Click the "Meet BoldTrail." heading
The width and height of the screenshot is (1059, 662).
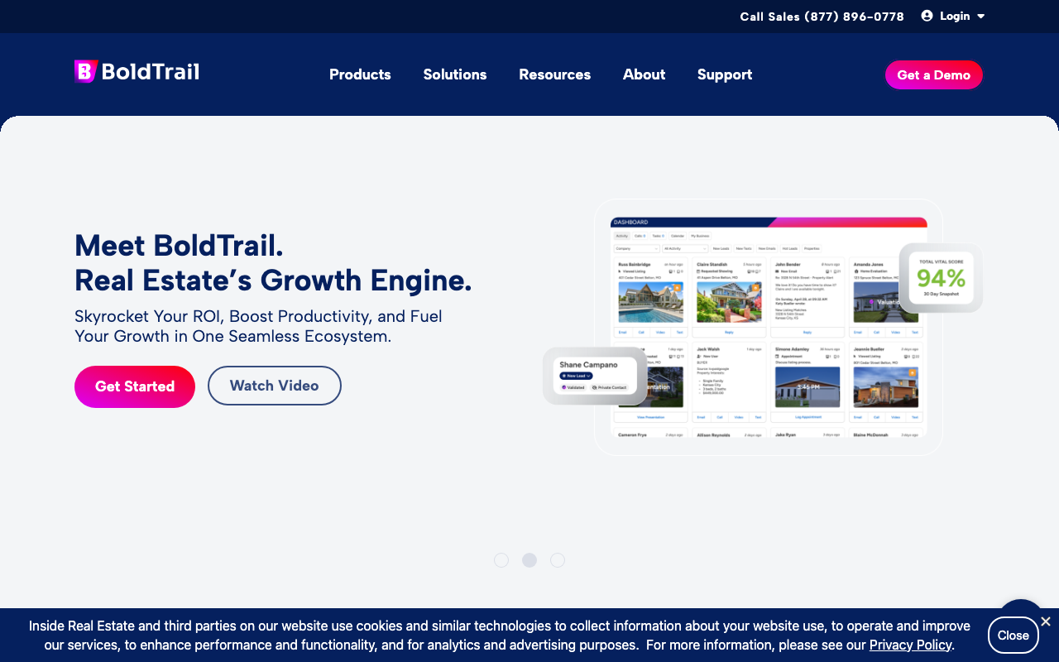[x=180, y=246]
